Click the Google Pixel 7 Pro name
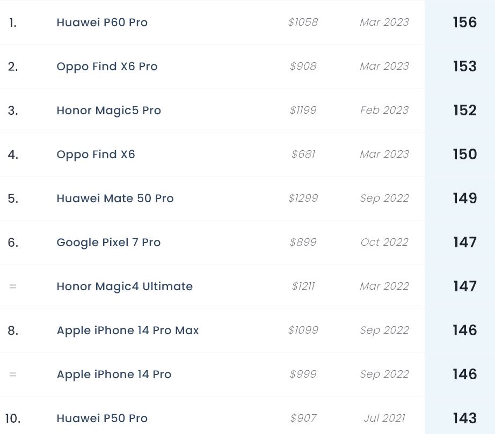Image resolution: width=495 pixels, height=434 pixels. [x=108, y=242]
